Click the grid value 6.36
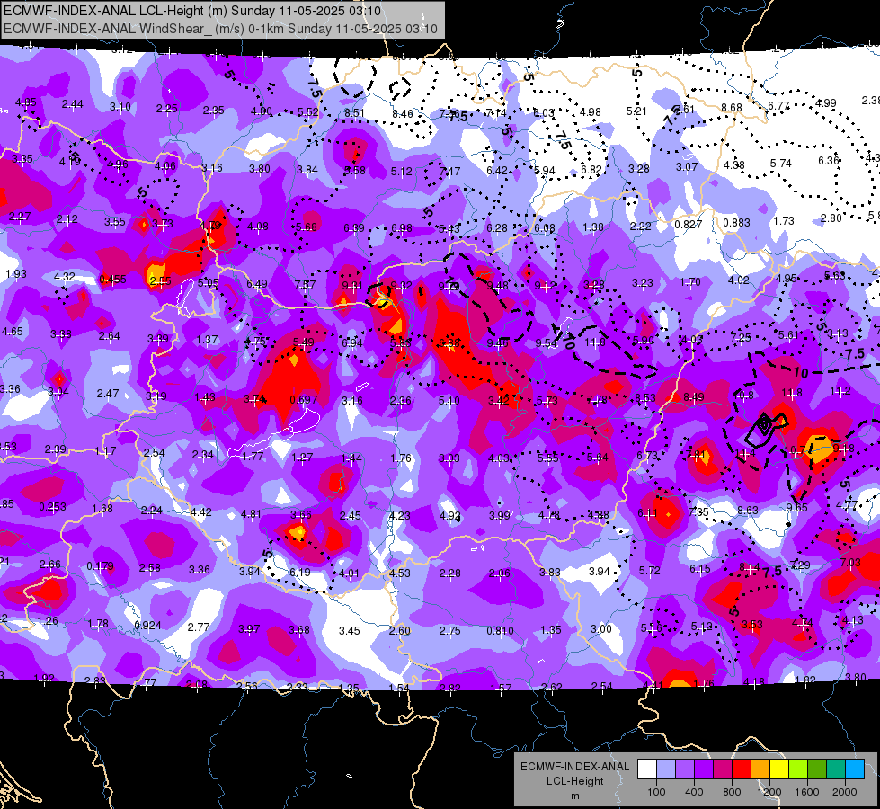The image size is (880, 809). [x=829, y=160]
